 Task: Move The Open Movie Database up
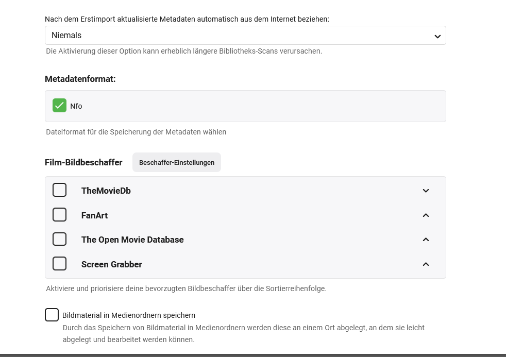pos(426,240)
